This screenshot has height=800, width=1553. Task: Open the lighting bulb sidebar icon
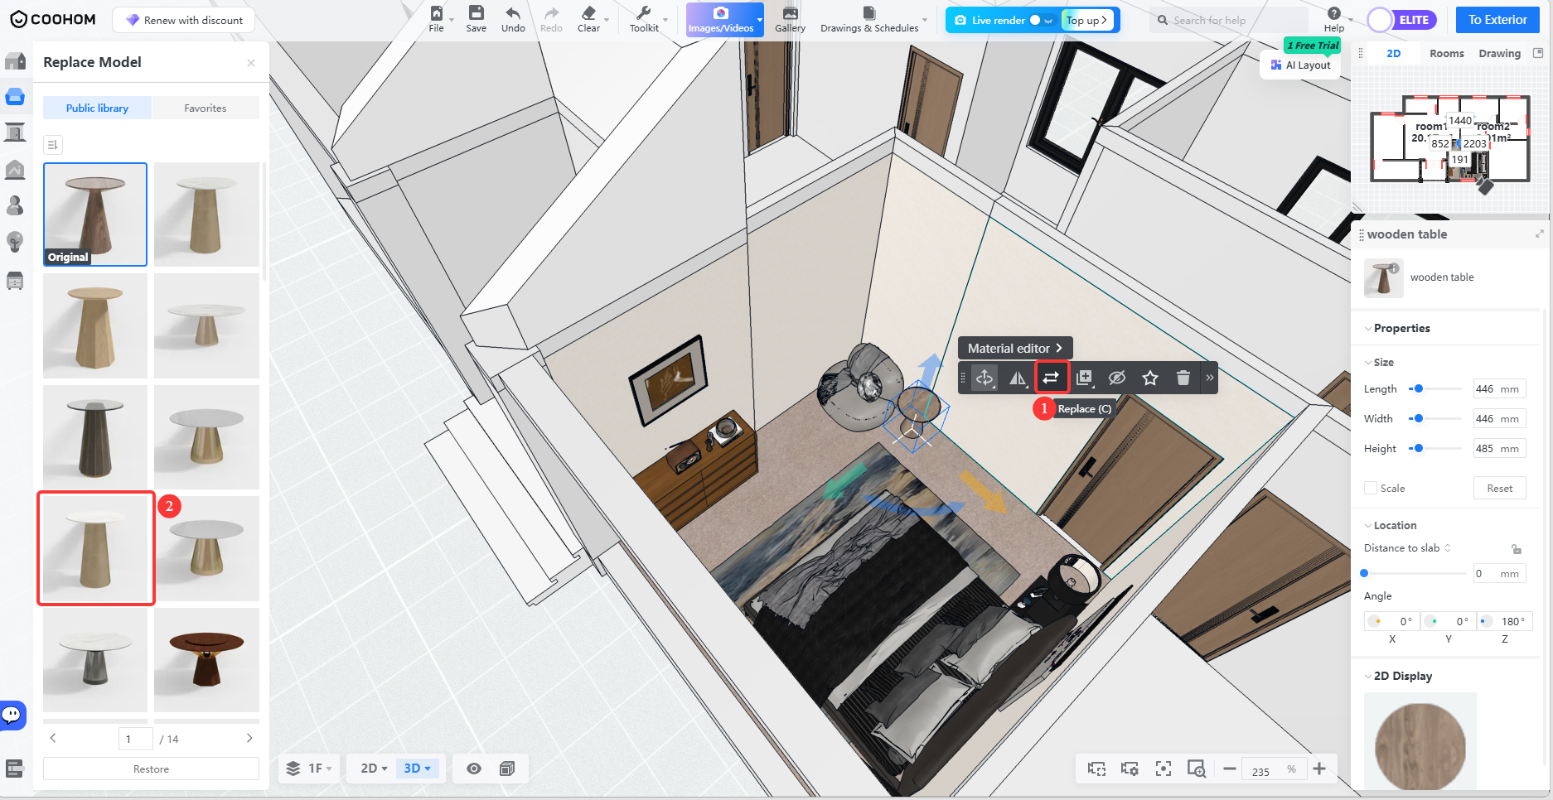point(15,241)
